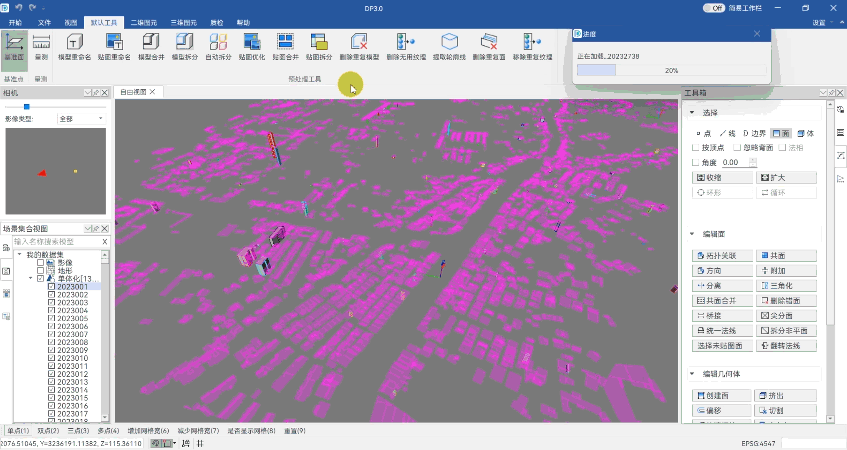Collapse 我的数据集 tree node

[x=19, y=254]
